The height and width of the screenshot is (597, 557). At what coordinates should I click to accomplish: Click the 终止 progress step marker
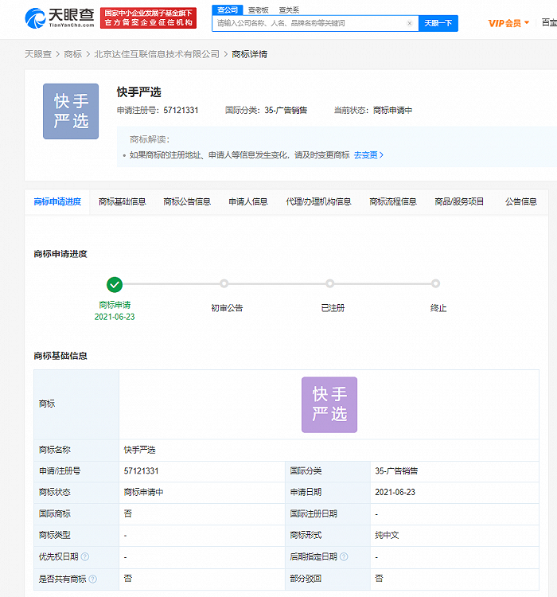(435, 283)
